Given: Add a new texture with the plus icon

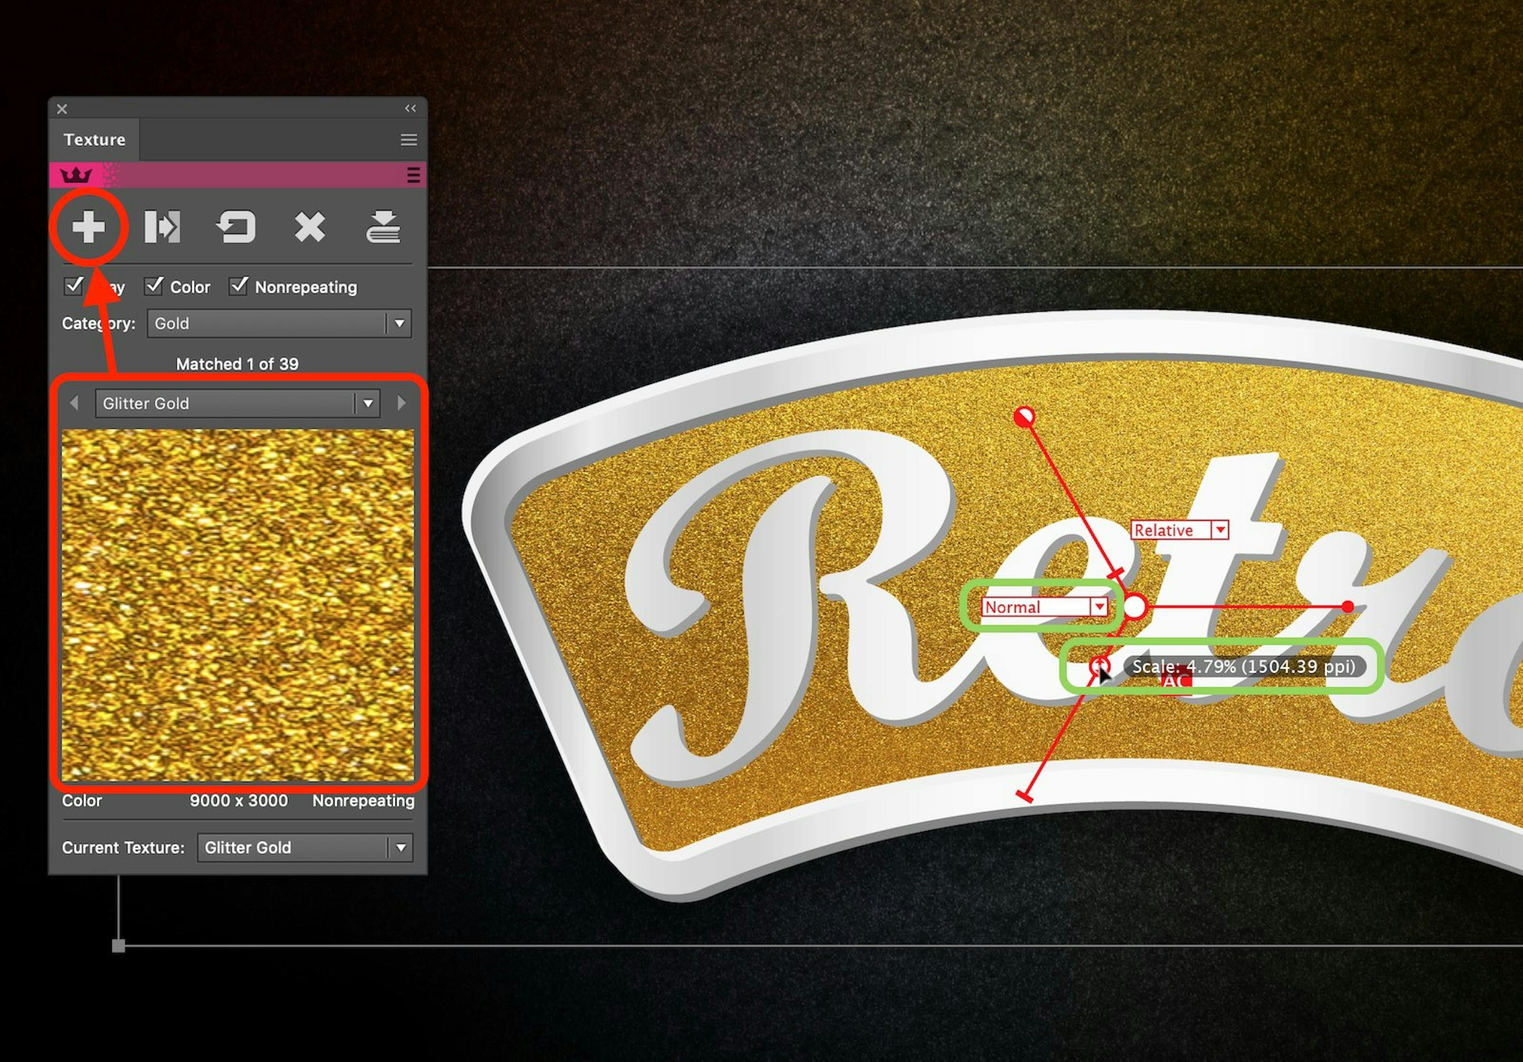Looking at the screenshot, I should [x=89, y=227].
